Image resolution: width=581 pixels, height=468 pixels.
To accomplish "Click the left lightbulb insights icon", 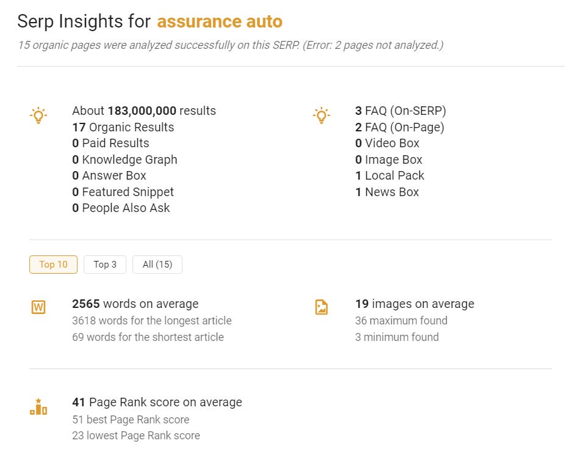I will [38, 115].
